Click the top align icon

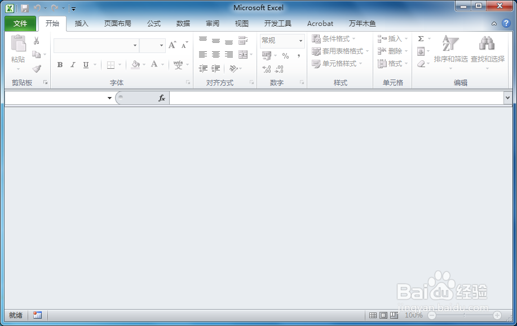pyautogui.click(x=203, y=40)
